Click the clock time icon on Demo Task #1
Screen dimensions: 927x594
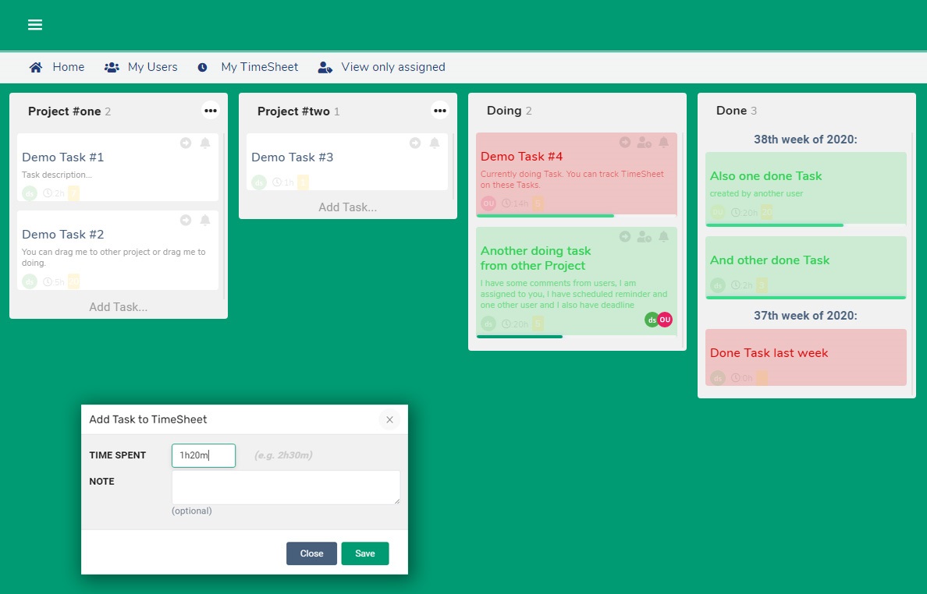48,193
